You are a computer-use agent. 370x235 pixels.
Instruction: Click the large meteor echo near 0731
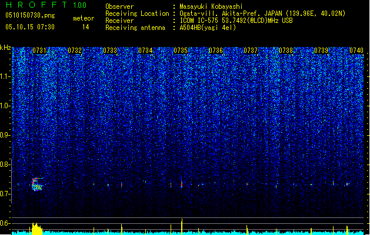coord(37,184)
